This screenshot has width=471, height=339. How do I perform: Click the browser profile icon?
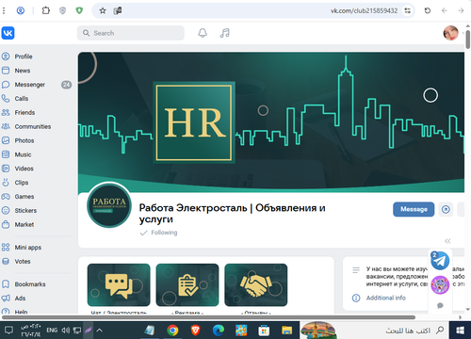pyautogui.click(x=21, y=10)
